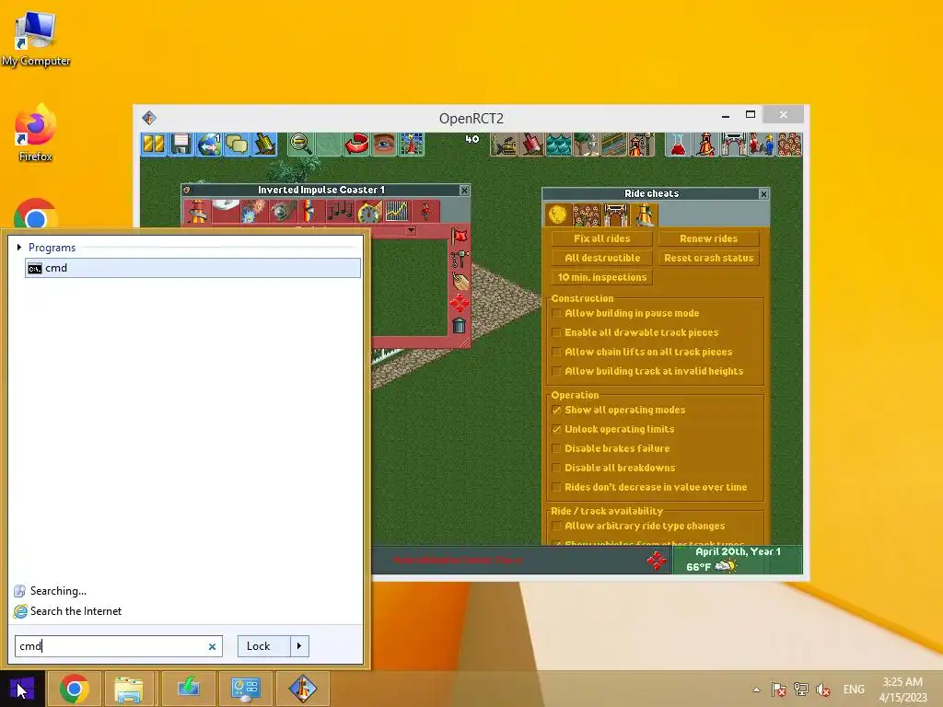Click the OpenRCT2 taskbar icon
The height and width of the screenshot is (707, 943).
(302, 689)
